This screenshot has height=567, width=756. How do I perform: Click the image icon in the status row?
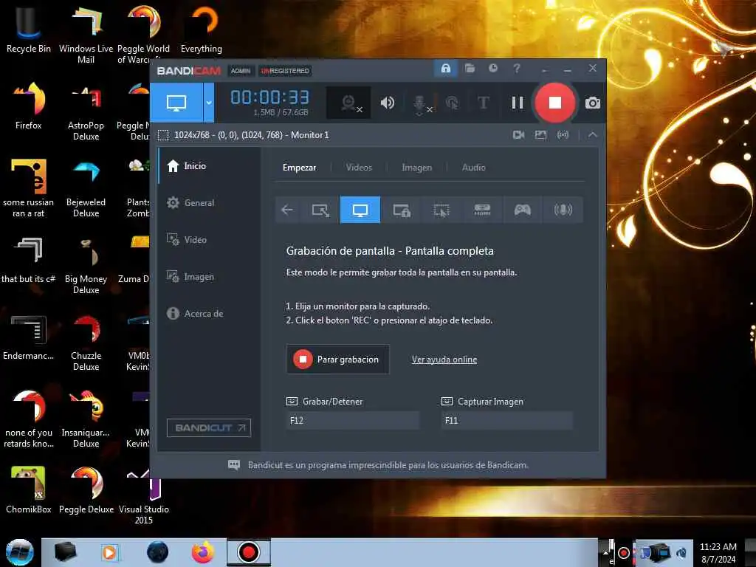pyautogui.click(x=540, y=135)
